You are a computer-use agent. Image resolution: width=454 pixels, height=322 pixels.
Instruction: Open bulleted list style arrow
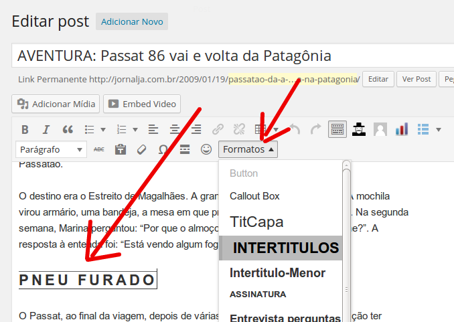tap(103, 129)
